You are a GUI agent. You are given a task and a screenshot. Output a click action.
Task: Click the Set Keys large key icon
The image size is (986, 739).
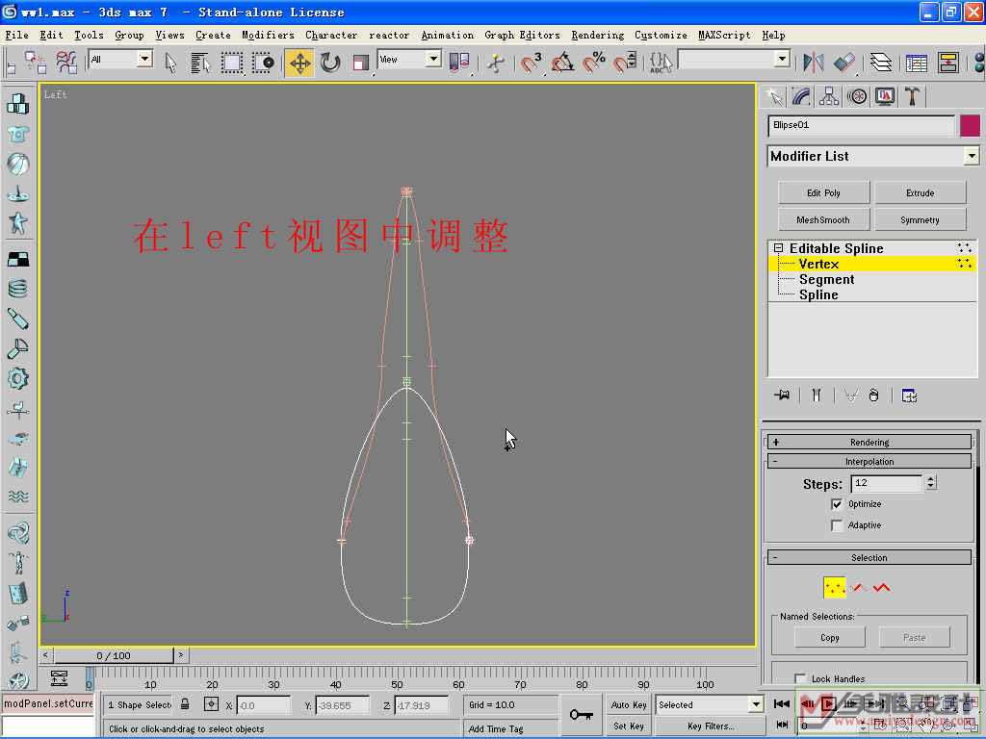tap(581, 715)
